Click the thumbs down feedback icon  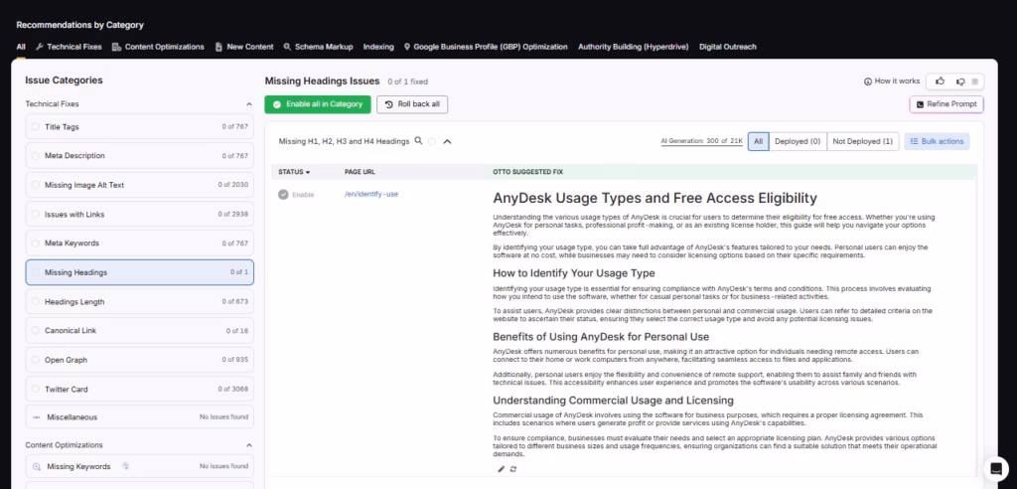click(959, 81)
